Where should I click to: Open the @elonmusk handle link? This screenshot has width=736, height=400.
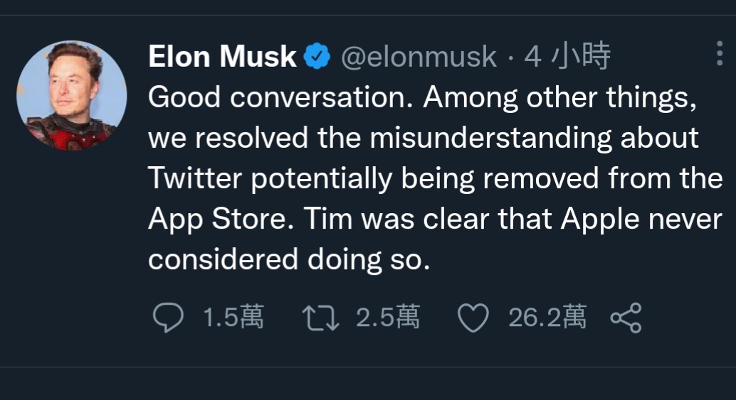point(419,57)
